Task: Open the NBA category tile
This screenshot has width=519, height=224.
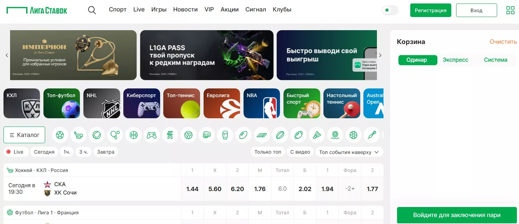Action: click(x=262, y=103)
